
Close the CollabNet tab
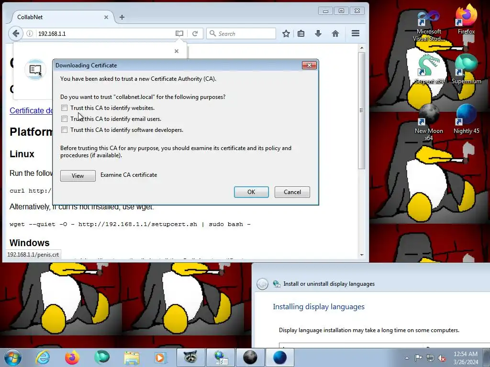106,17
